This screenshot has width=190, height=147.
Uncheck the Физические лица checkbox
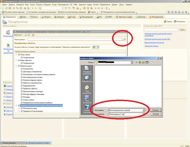(x=22, y=108)
